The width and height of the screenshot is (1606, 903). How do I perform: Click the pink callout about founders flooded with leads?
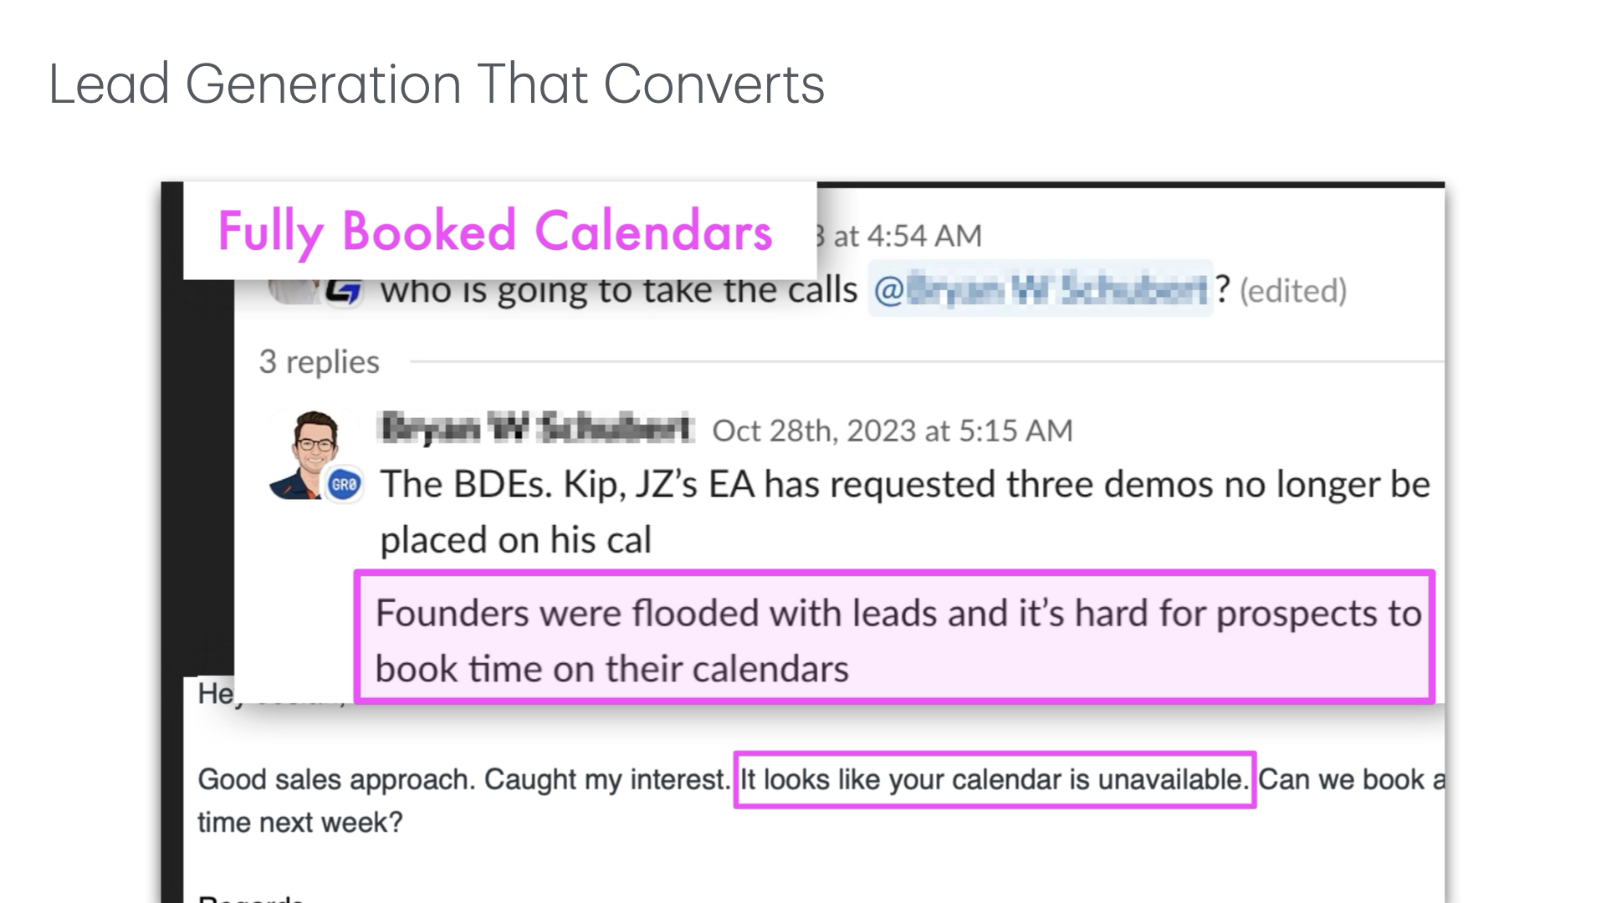[x=893, y=639]
